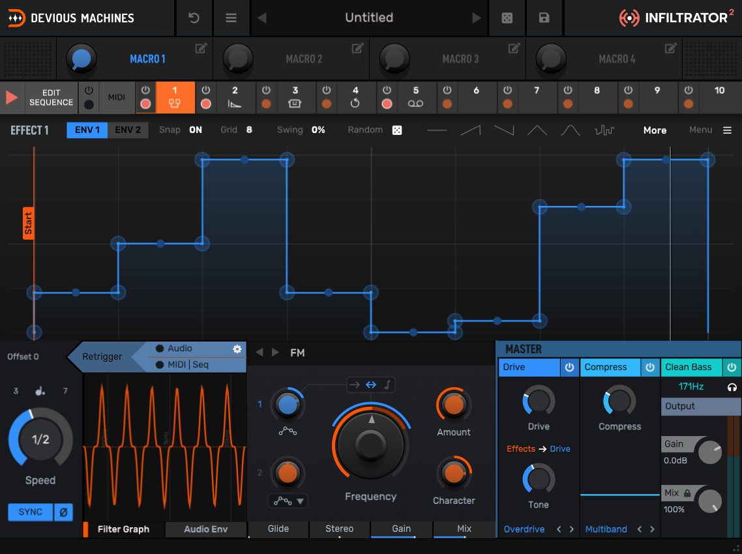
Task: Click the sequence play button
Action: pyautogui.click(x=12, y=98)
